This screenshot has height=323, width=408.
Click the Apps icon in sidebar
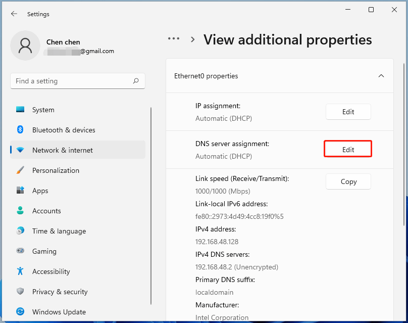[x=20, y=191]
